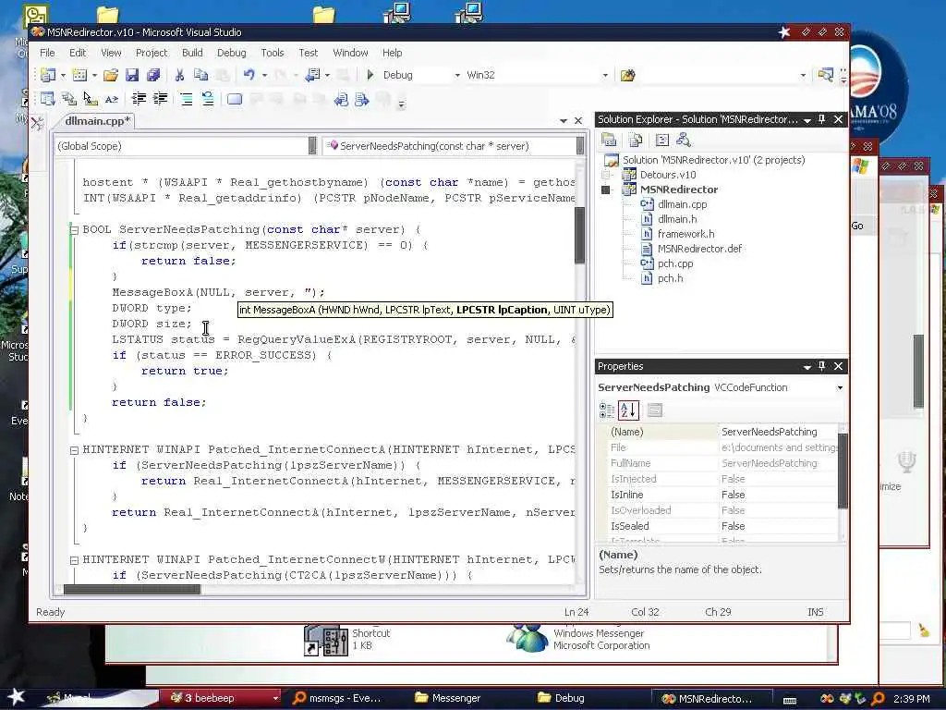The image size is (946, 710).
Task: Select the IsInline property row
Action: coord(721,495)
